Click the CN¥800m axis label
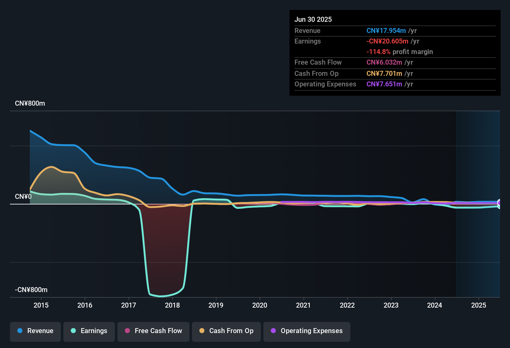The image size is (510, 348). point(30,103)
